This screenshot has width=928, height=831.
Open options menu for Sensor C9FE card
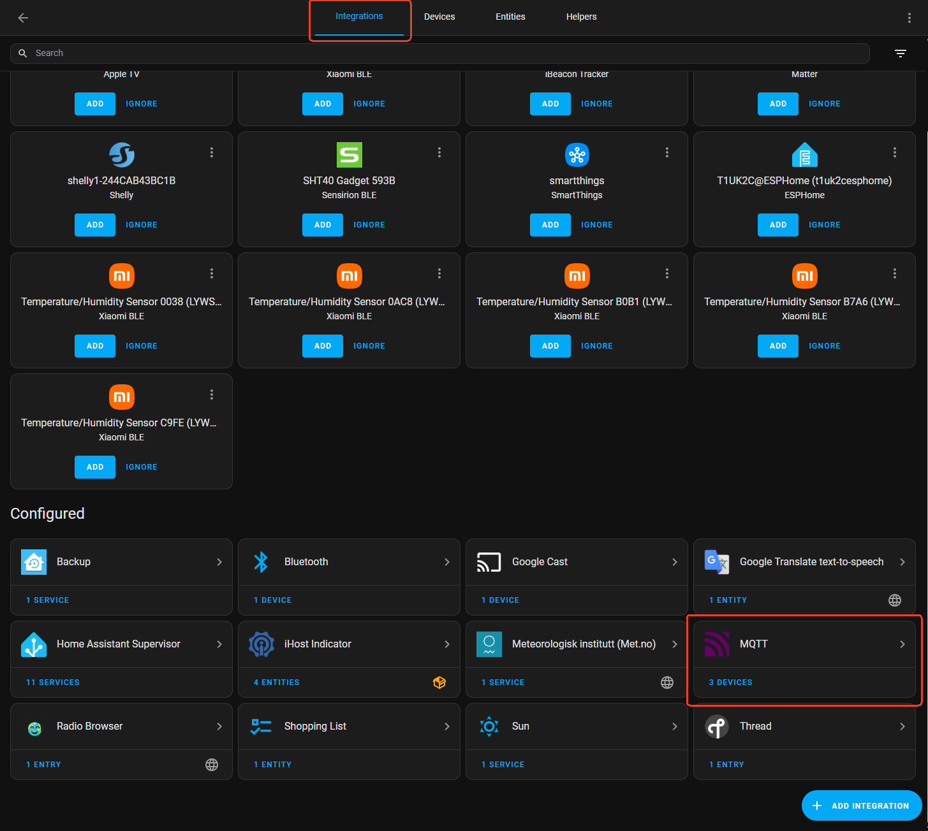pyautogui.click(x=212, y=394)
